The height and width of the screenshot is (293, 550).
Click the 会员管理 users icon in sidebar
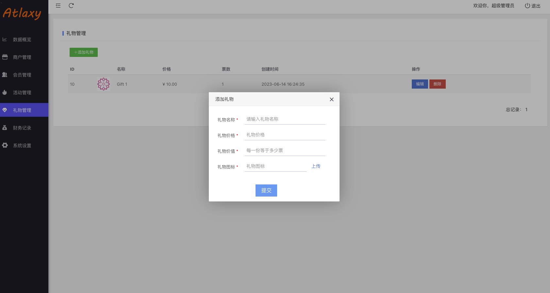coord(5,75)
